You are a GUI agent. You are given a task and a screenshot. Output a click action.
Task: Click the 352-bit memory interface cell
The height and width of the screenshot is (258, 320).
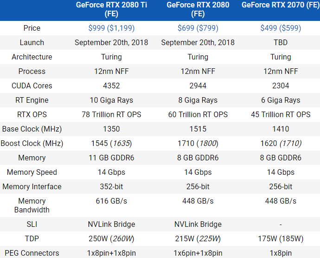point(111,186)
